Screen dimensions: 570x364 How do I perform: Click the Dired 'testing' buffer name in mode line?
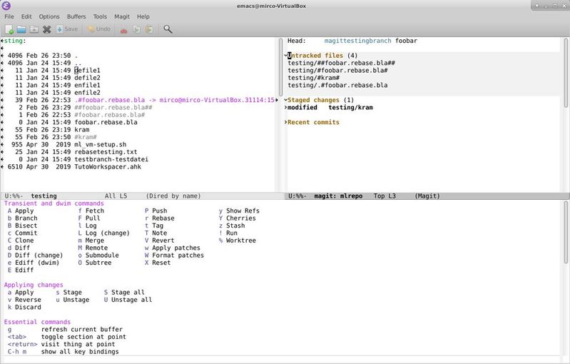coord(44,196)
